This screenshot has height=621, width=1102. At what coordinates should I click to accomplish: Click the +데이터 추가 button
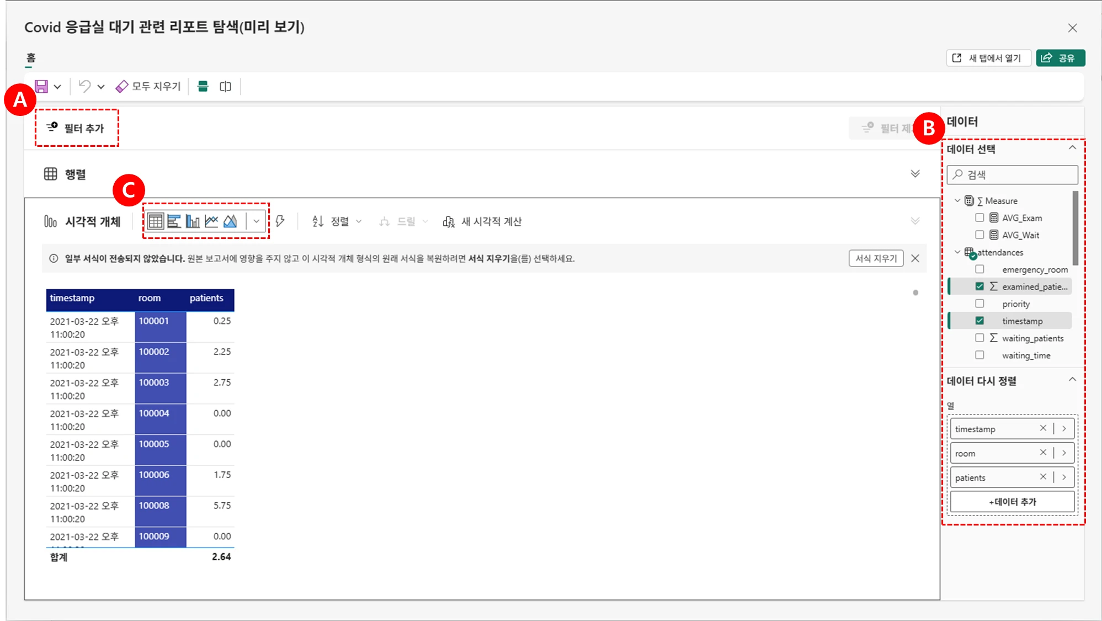pyautogui.click(x=1012, y=502)
